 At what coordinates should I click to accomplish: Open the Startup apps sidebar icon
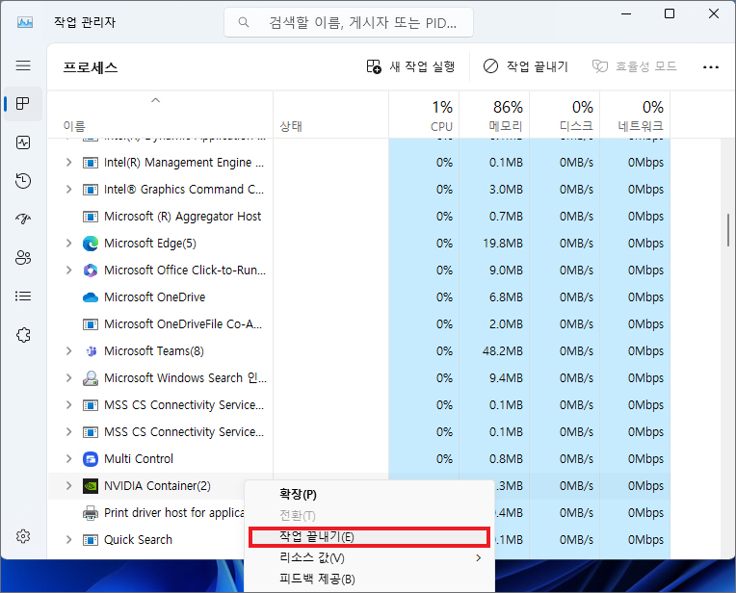[23, 219]
